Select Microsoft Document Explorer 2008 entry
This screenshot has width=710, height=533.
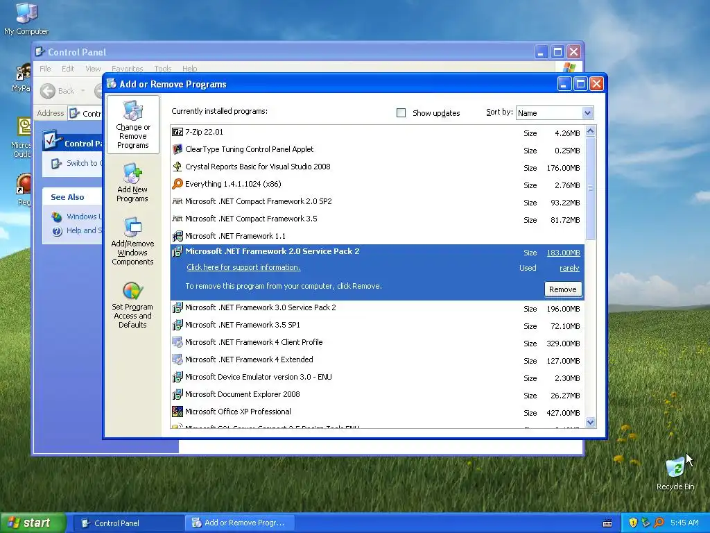(377, 395)
